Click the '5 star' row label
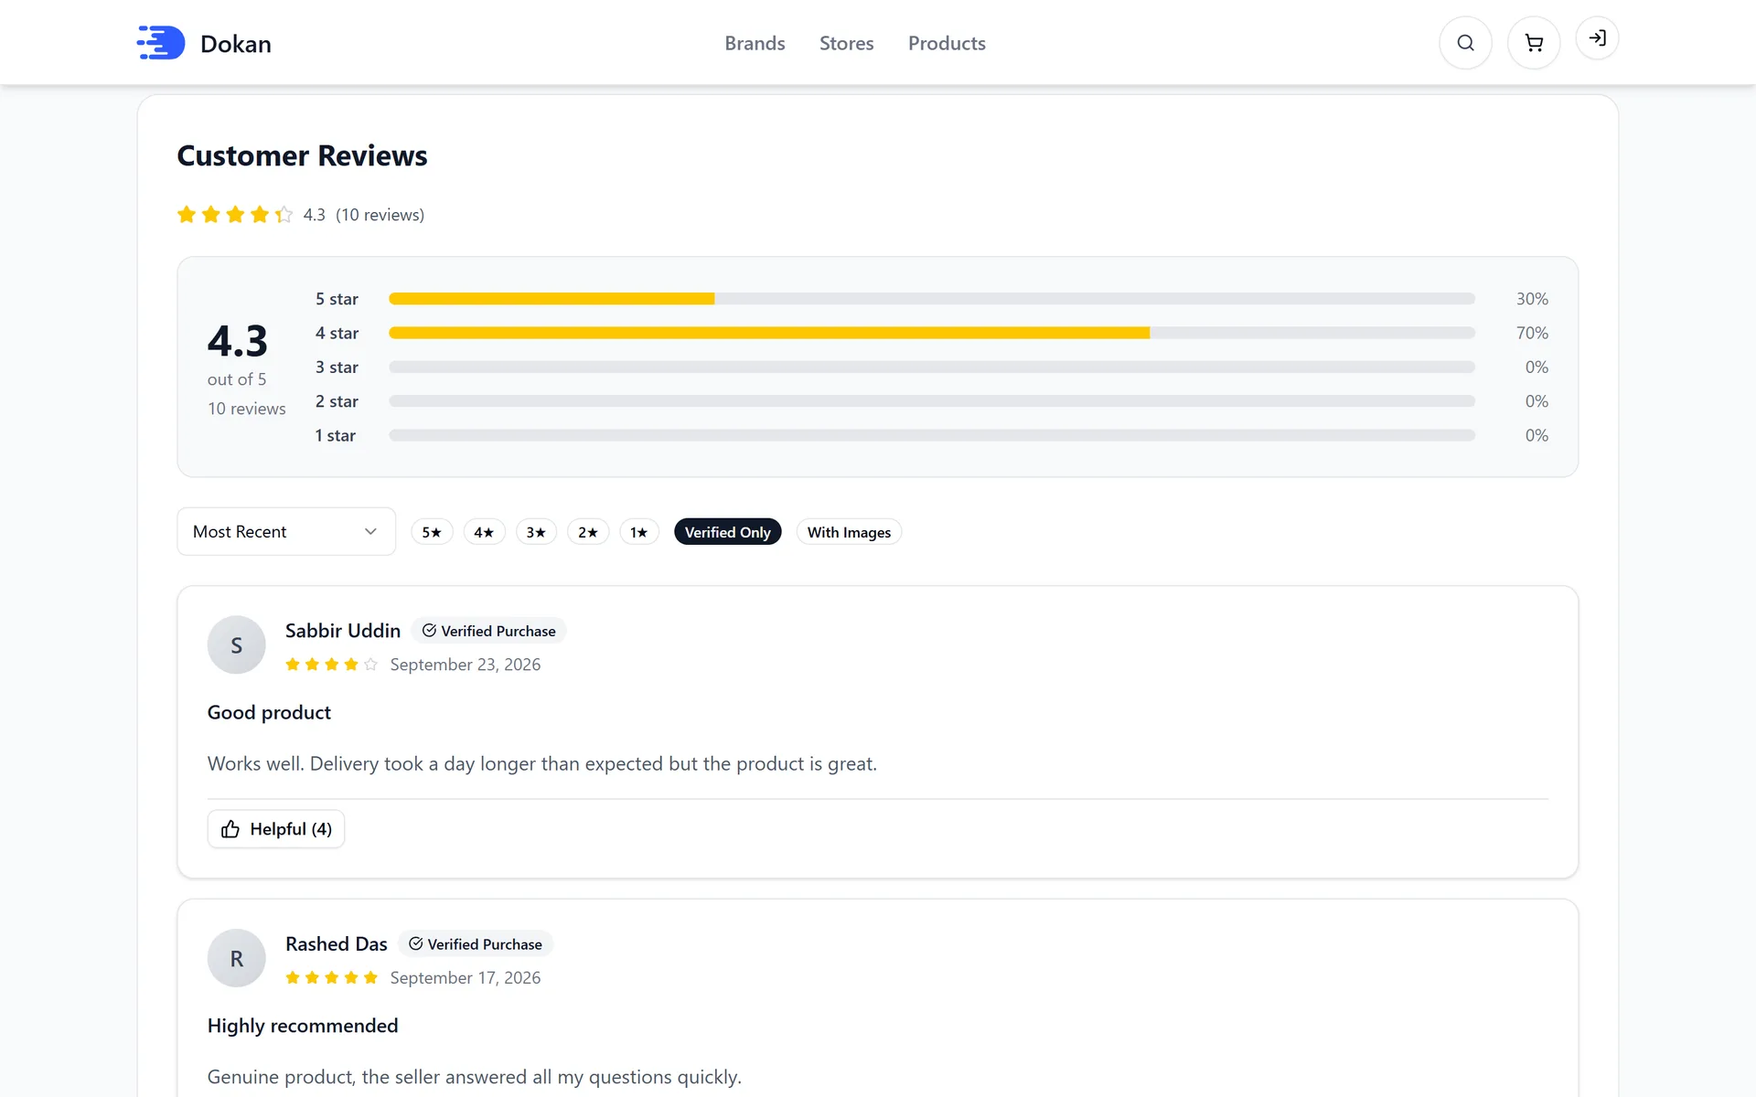Viewport: 1756px width, 1097px height. point(337,299)
